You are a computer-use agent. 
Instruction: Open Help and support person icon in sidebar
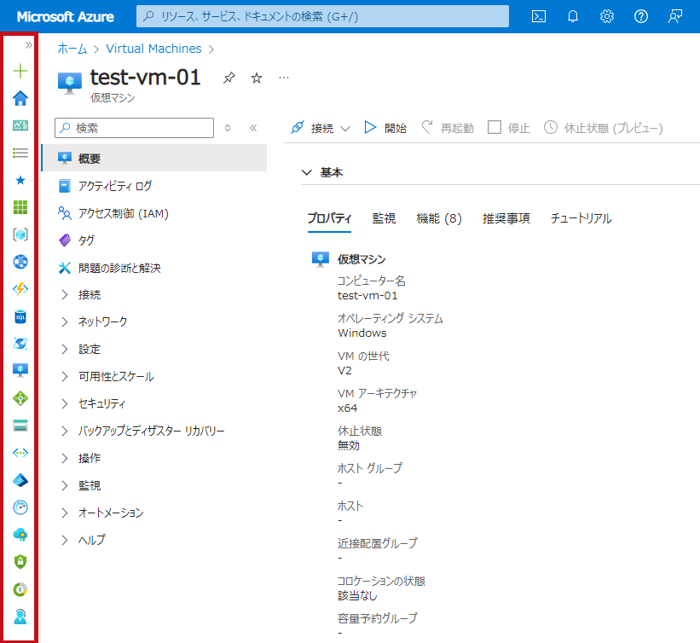click(20, 617)
